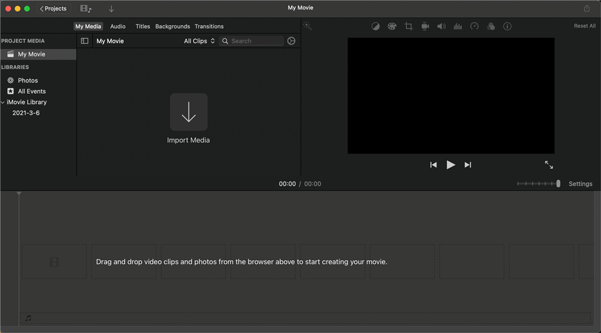Open Color Correction palette tool
Screen dimensions: 601x333
(x=392, y=26)
